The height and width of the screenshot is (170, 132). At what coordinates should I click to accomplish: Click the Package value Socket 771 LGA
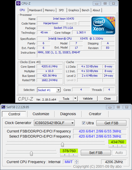click(64, 28)
